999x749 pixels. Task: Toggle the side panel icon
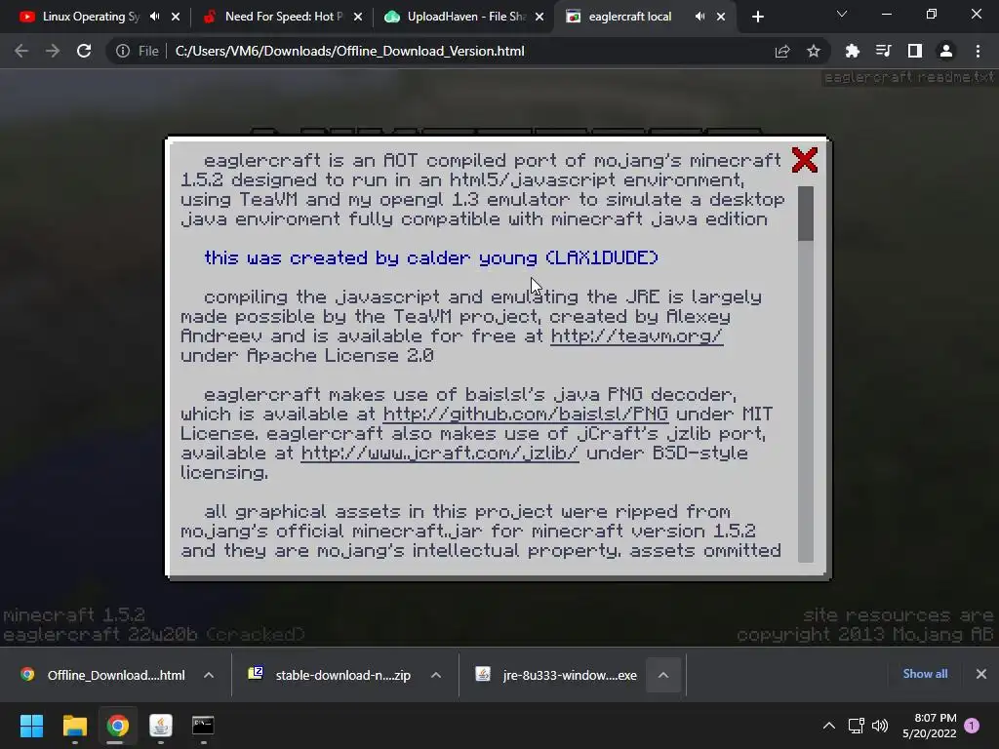pos(915,51)
